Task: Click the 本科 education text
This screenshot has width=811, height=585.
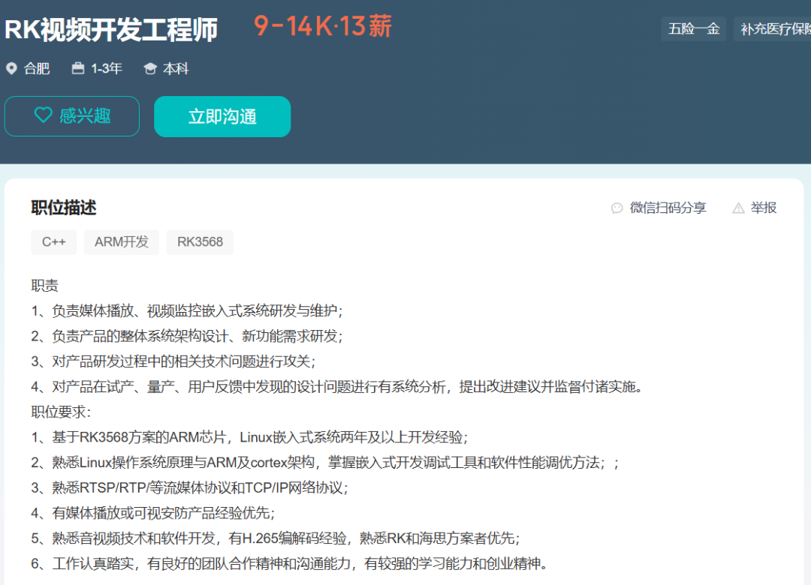Action: pos(176,68)
